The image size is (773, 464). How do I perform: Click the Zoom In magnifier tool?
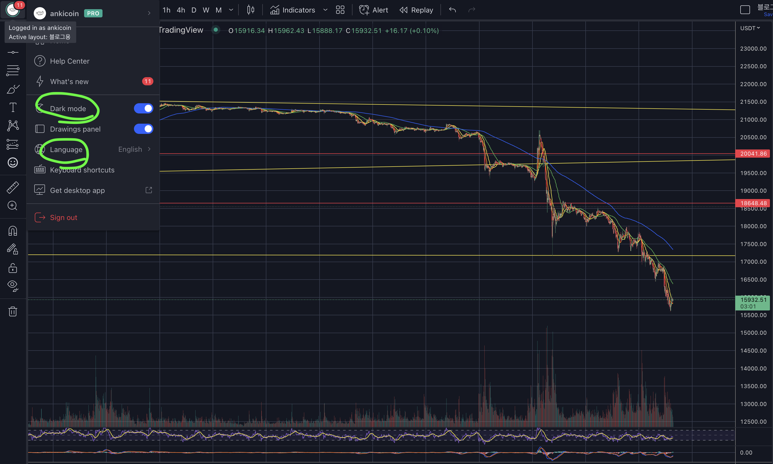tap(13, 205)
